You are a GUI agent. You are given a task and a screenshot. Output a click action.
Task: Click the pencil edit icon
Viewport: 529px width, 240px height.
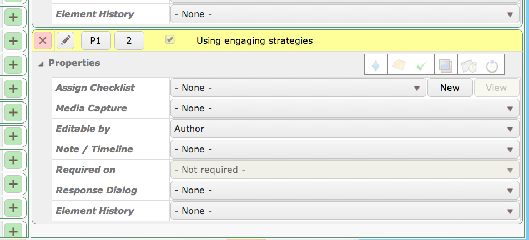click(x=66, y=41)
